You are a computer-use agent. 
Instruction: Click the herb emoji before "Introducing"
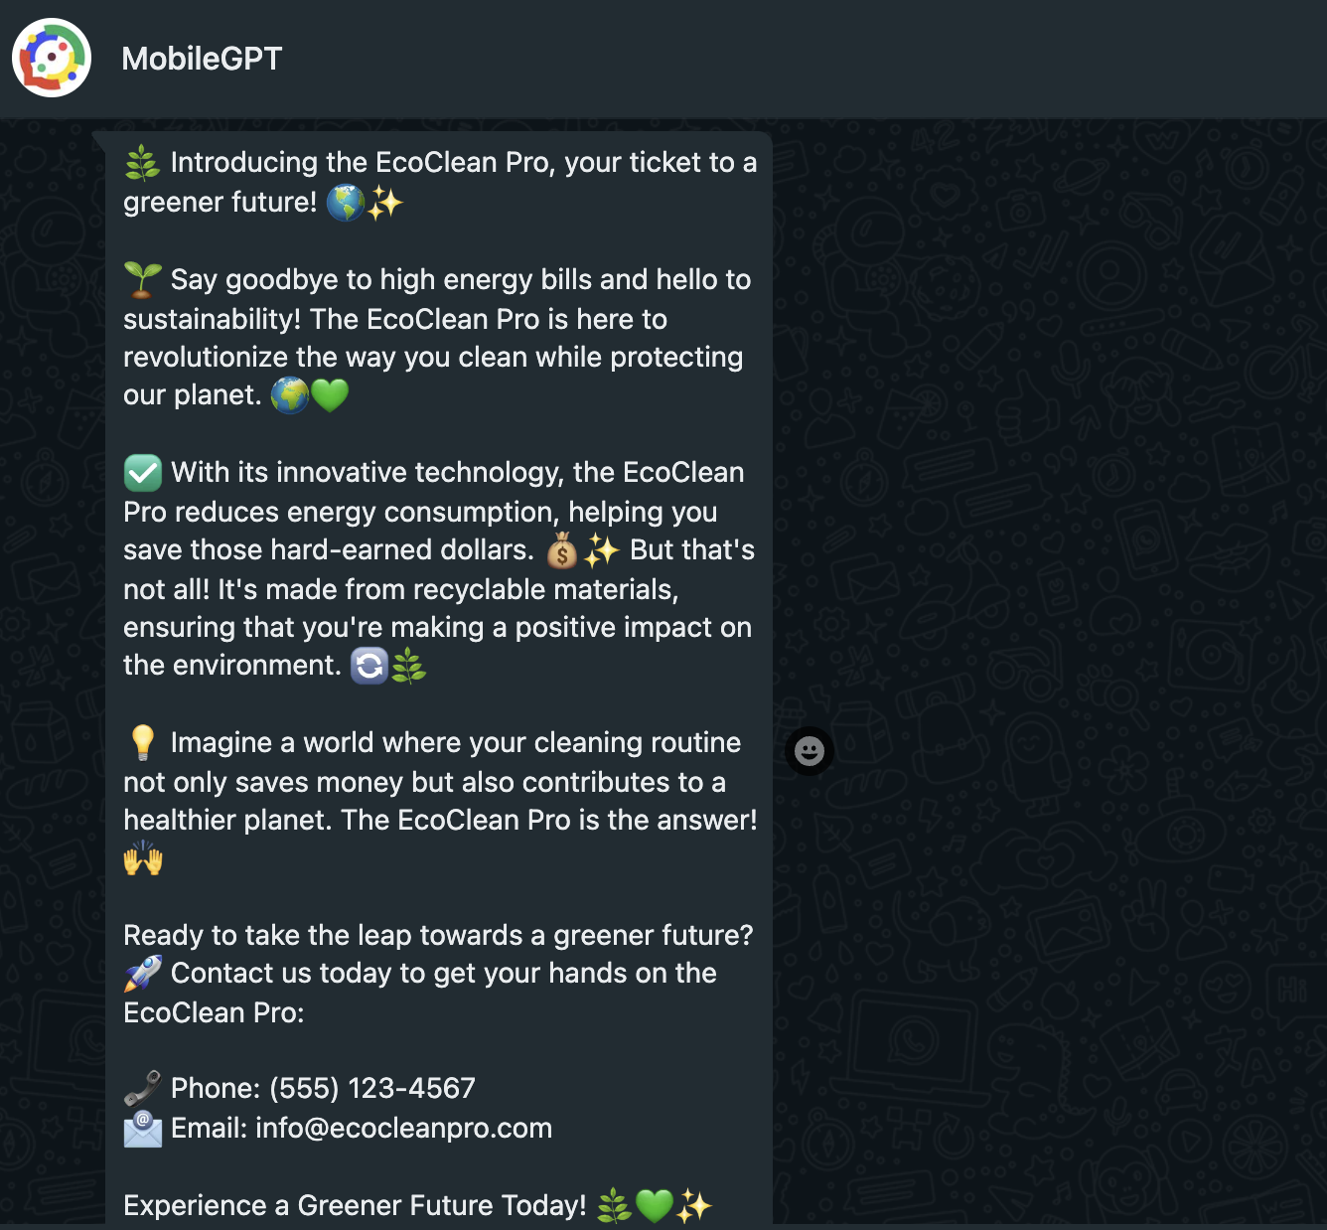142,163
